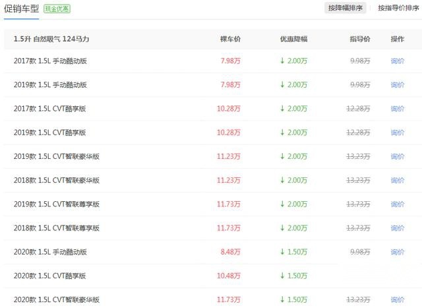Open model 2020款 1.5L 手动酷动版
Screen dimensions: 422x308
coord(50,252)
